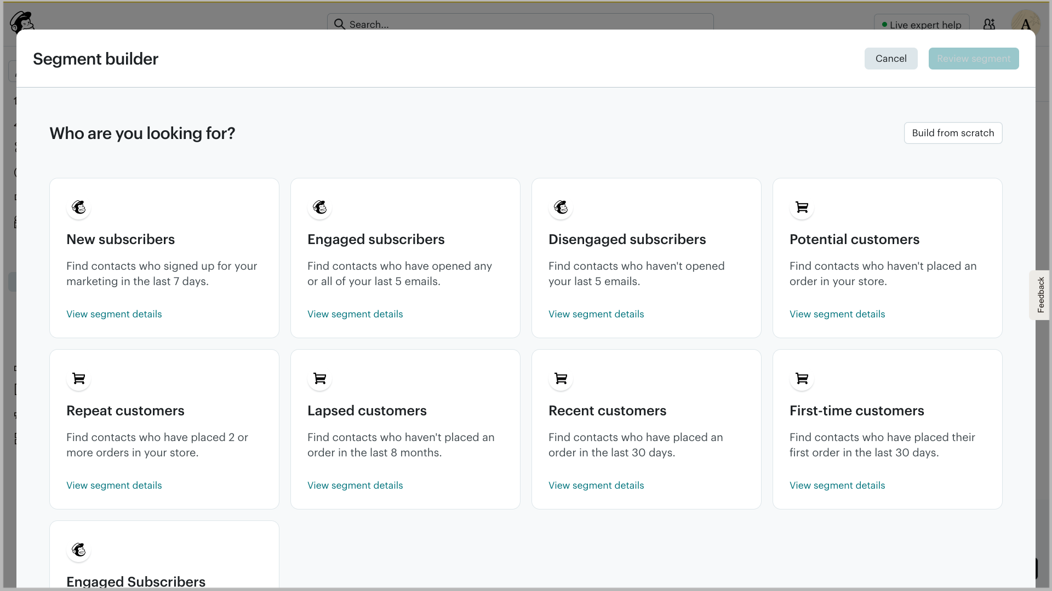Click cart icon on Recent customers card
The image size is (1052, 591).
(x=561, y=379)
